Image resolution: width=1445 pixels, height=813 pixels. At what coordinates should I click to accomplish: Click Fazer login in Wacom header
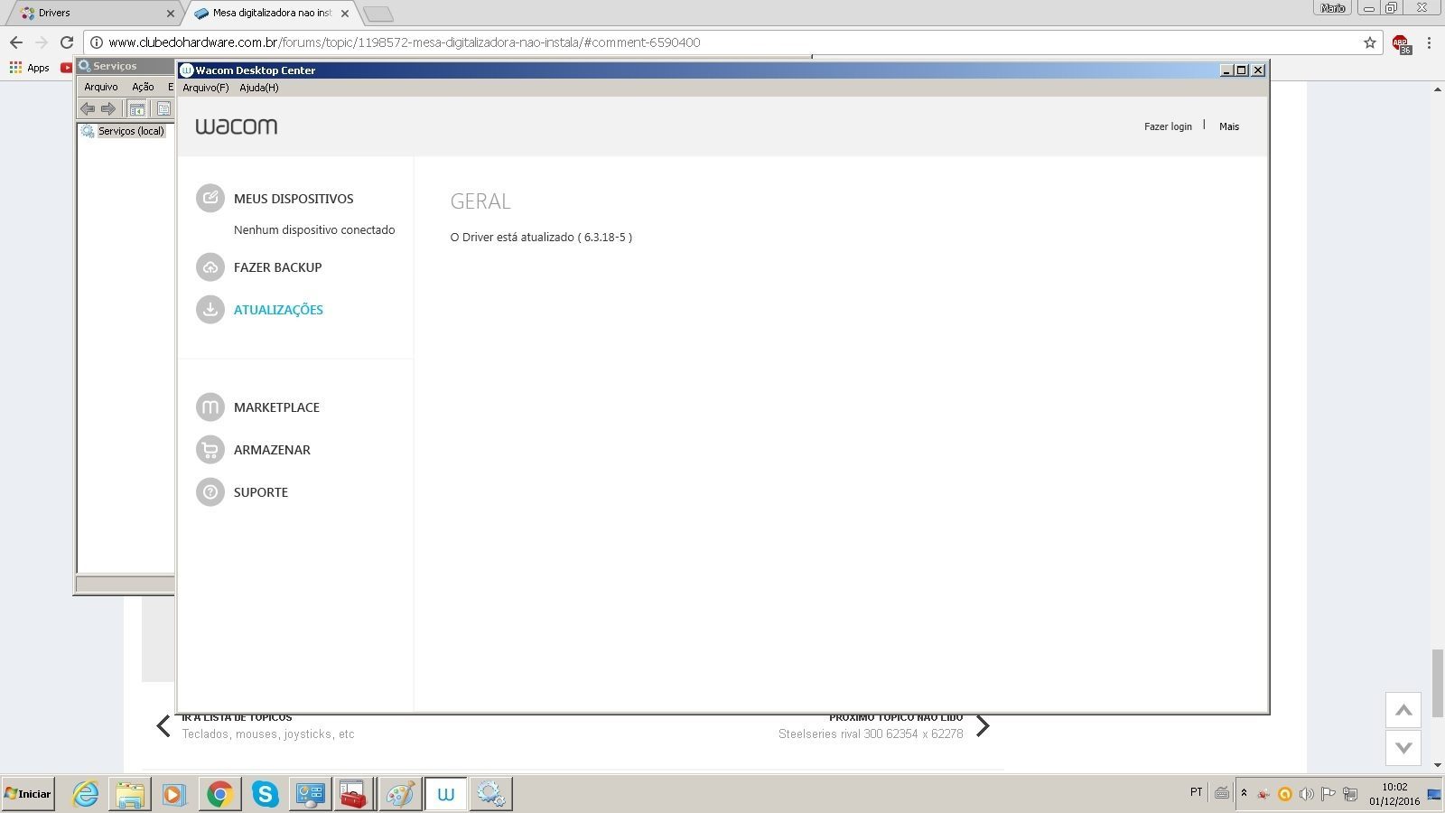1168,126
